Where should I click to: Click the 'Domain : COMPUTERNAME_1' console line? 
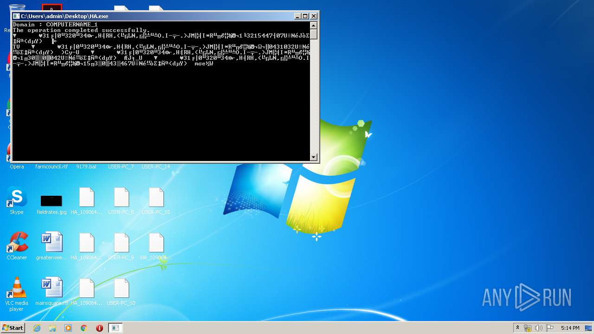(x=55, y=25)
